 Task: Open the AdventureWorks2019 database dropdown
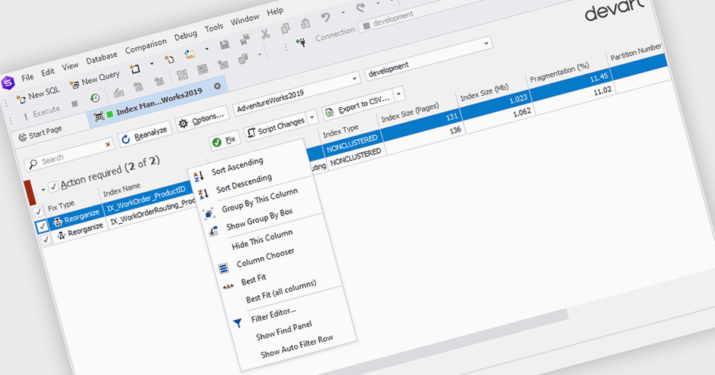click(x=356, y=78)
